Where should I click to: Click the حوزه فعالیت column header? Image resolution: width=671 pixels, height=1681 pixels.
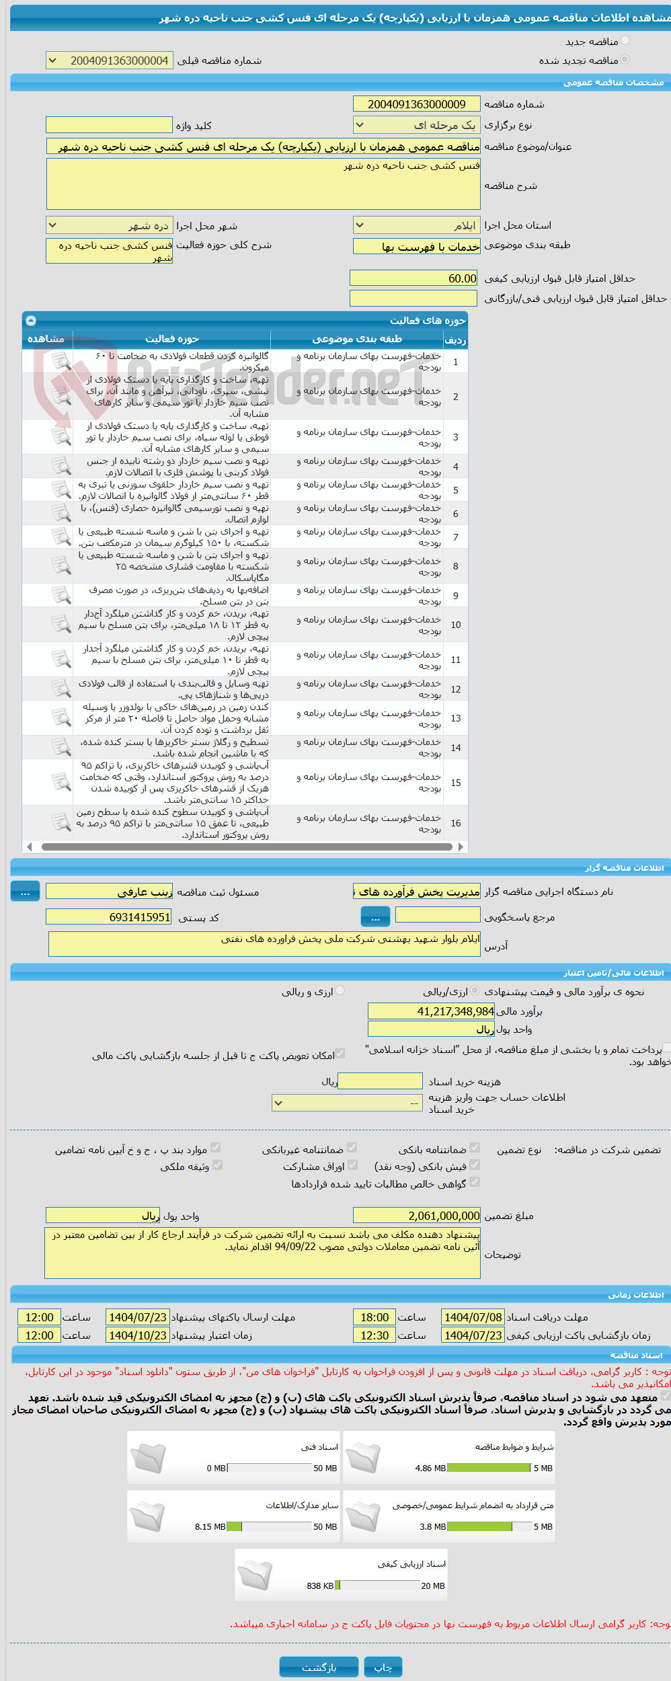[172, 339]
